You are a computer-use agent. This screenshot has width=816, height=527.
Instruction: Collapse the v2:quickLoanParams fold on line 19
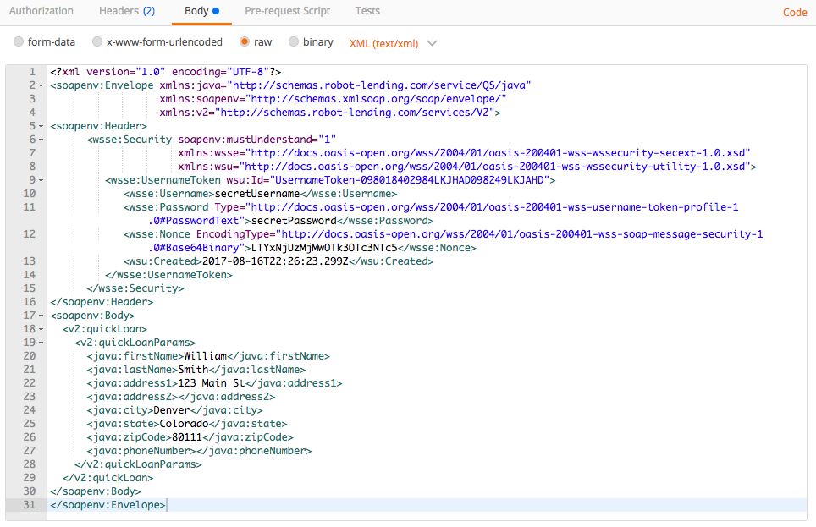tap(41, 343)
